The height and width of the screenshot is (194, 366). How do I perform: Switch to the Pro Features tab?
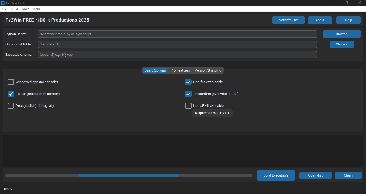(x=180, y=70)
